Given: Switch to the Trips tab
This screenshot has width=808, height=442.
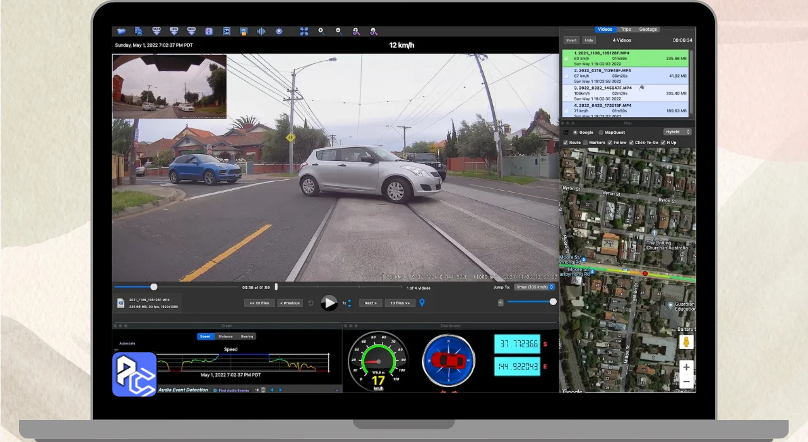Looking at the screenshot, I should tap(625, 29).
